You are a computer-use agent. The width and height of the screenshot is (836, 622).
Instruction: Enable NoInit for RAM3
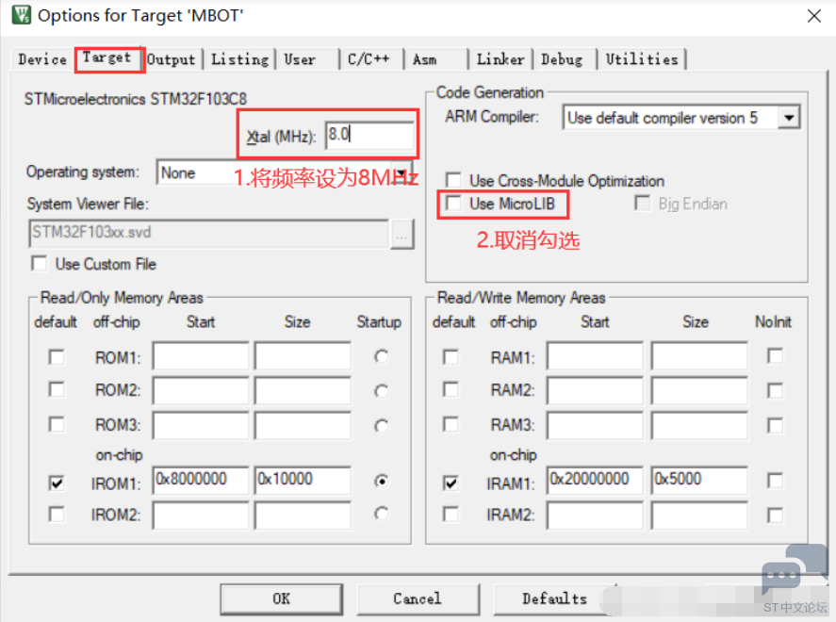(776, 425)
